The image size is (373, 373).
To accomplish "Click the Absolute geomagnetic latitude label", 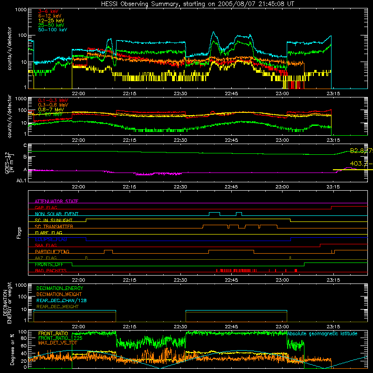I will coord(322,333).
